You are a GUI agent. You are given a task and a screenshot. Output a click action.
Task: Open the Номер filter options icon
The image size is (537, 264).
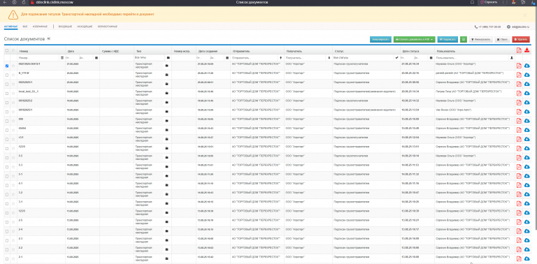tap(62, 58)
